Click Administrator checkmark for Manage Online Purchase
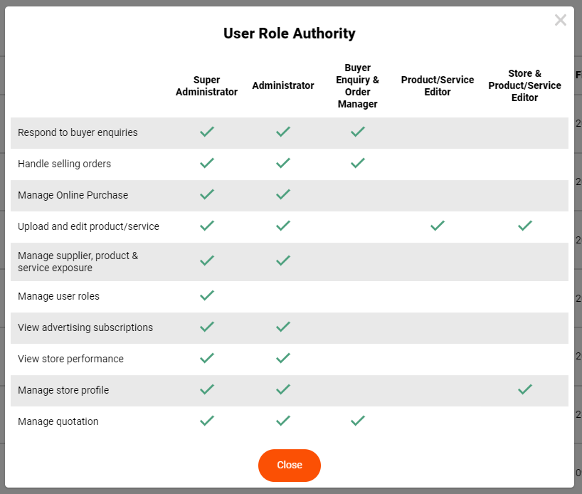Screen dimensions: 582x494 click(x=283, y=194)
